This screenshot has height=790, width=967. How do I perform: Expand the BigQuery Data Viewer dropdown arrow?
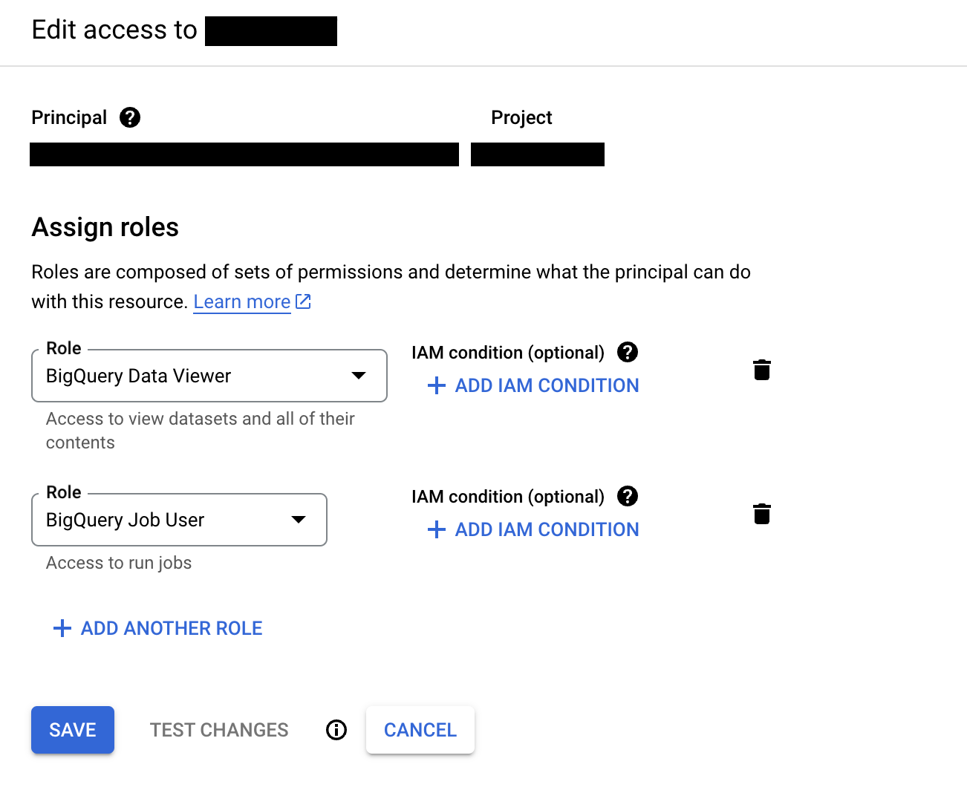pyautogui.click(x=359, y=376)
